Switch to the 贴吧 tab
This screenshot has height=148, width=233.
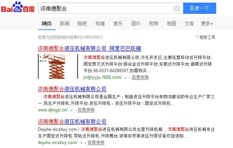[x=82, y=24]
